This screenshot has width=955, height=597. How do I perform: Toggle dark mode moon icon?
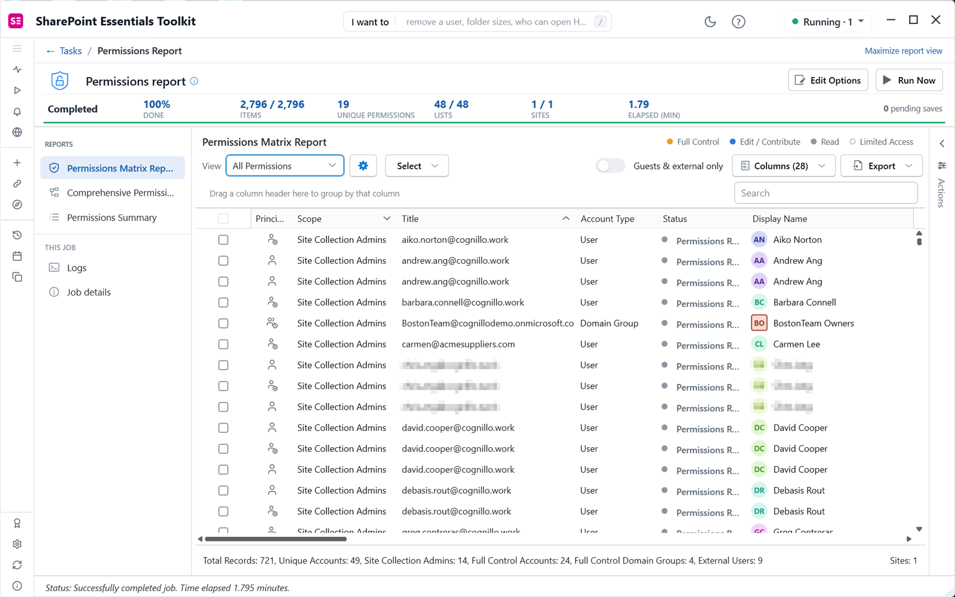pos(710,22)
